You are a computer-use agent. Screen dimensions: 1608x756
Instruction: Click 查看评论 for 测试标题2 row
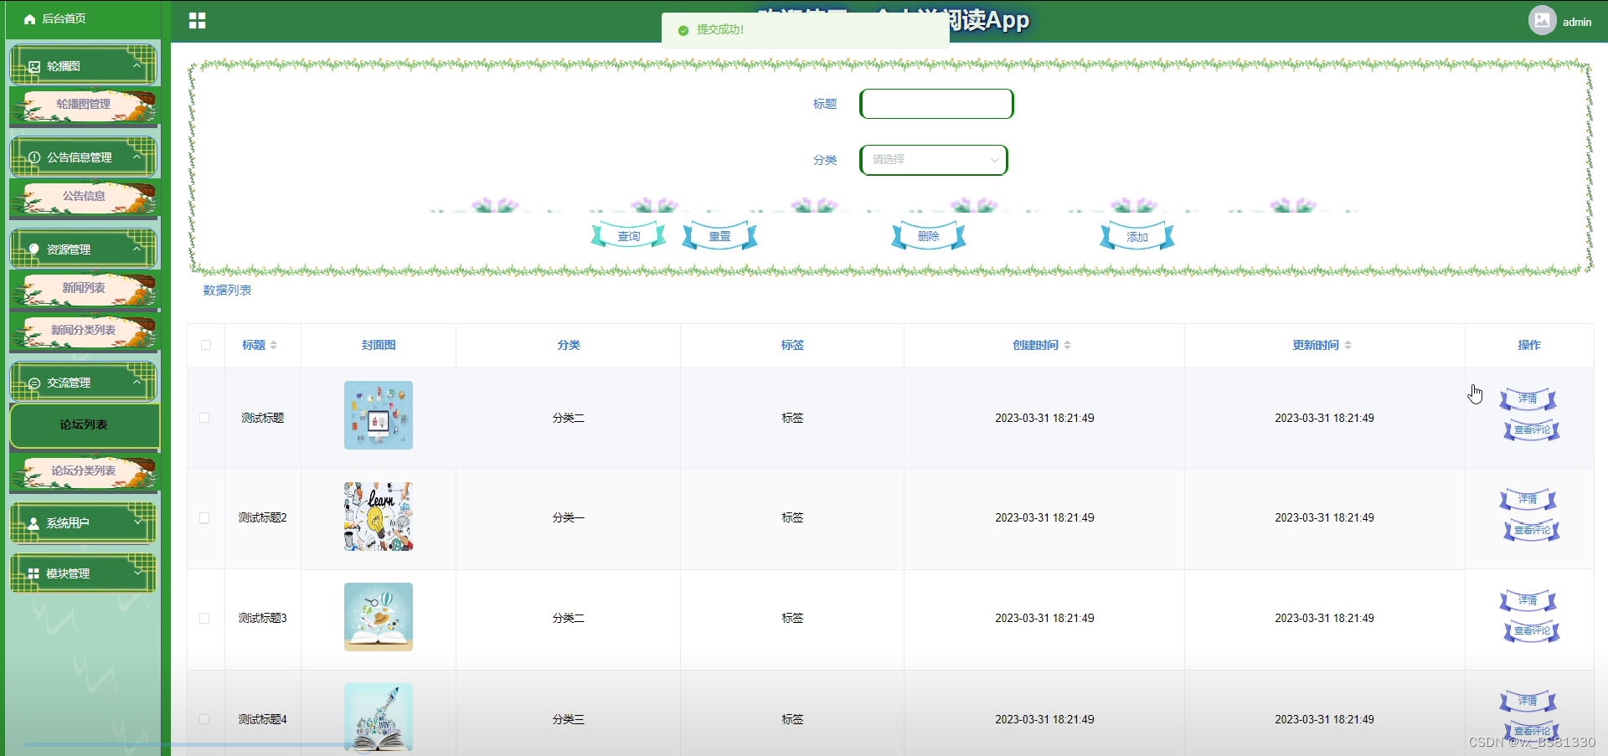1532,531
